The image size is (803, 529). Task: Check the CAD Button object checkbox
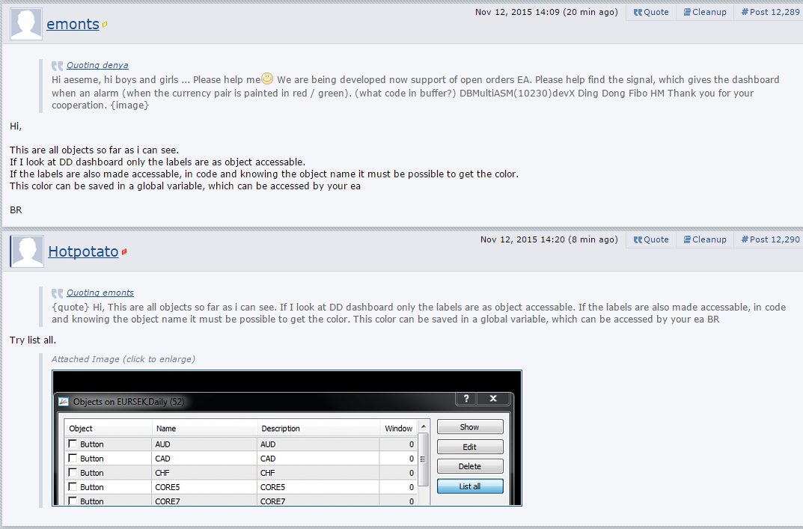coord(72,458)
